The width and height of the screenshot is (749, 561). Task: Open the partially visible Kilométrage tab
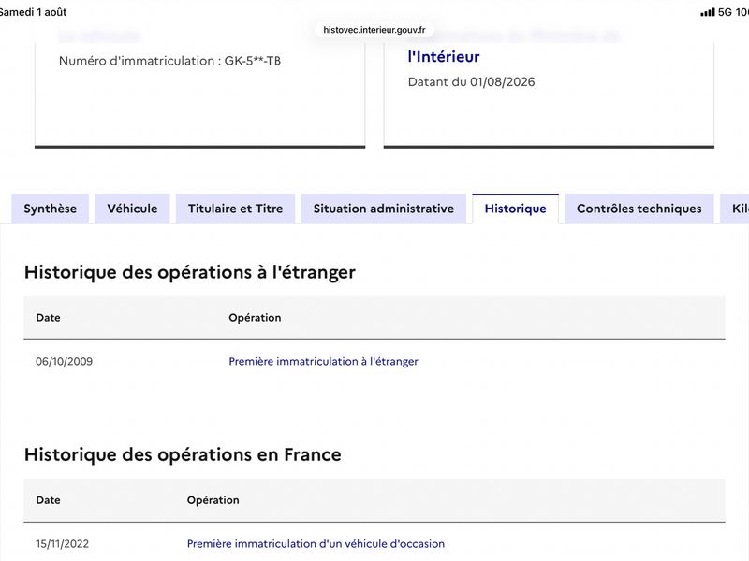tap(735, 209)
